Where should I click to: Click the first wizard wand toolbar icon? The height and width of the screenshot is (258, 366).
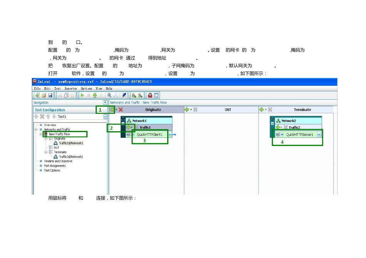coord(134,95)
